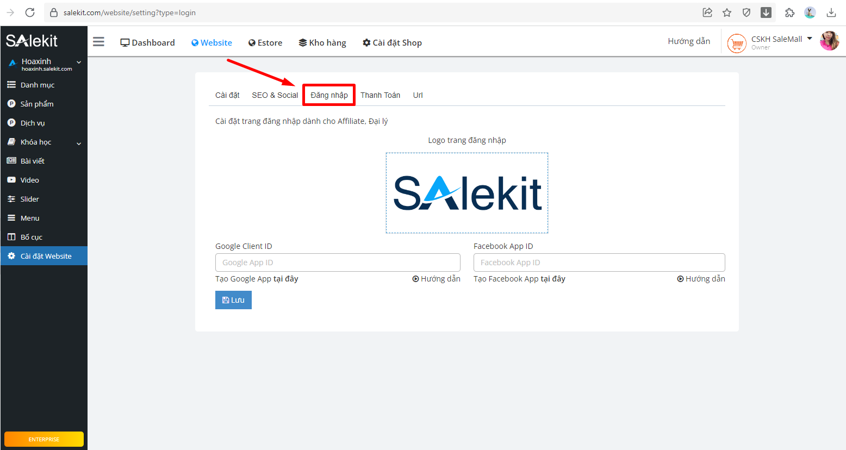Open Website in the top navigation
Screen dimensions: 846x450
click(211, 42)
